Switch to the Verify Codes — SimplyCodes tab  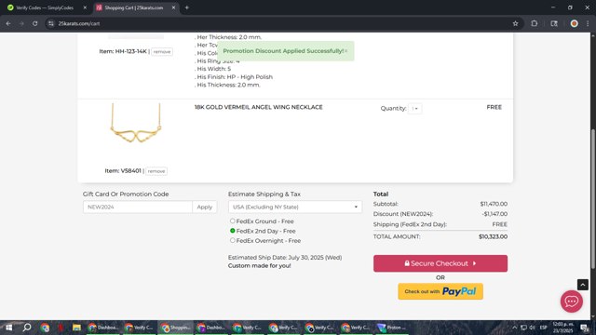click(x=45, y=7)
